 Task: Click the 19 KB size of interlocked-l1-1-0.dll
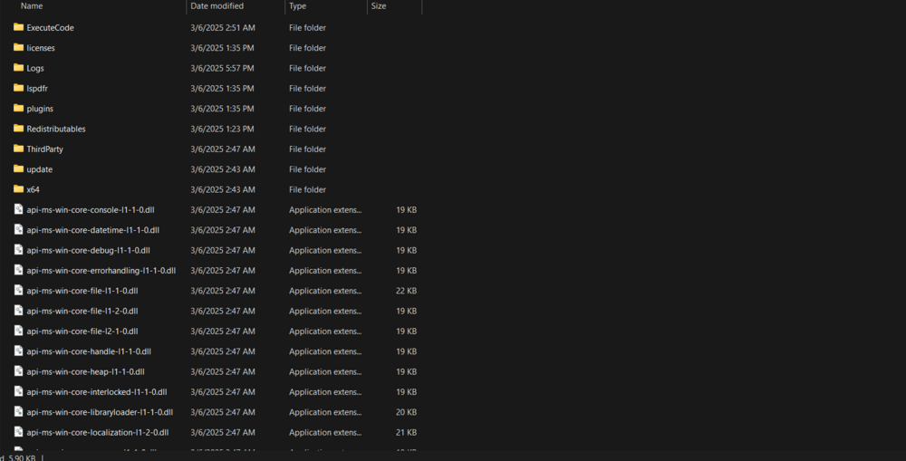point(406,391)
